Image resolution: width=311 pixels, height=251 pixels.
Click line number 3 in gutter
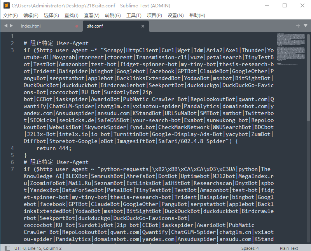(x=12, y=50)
